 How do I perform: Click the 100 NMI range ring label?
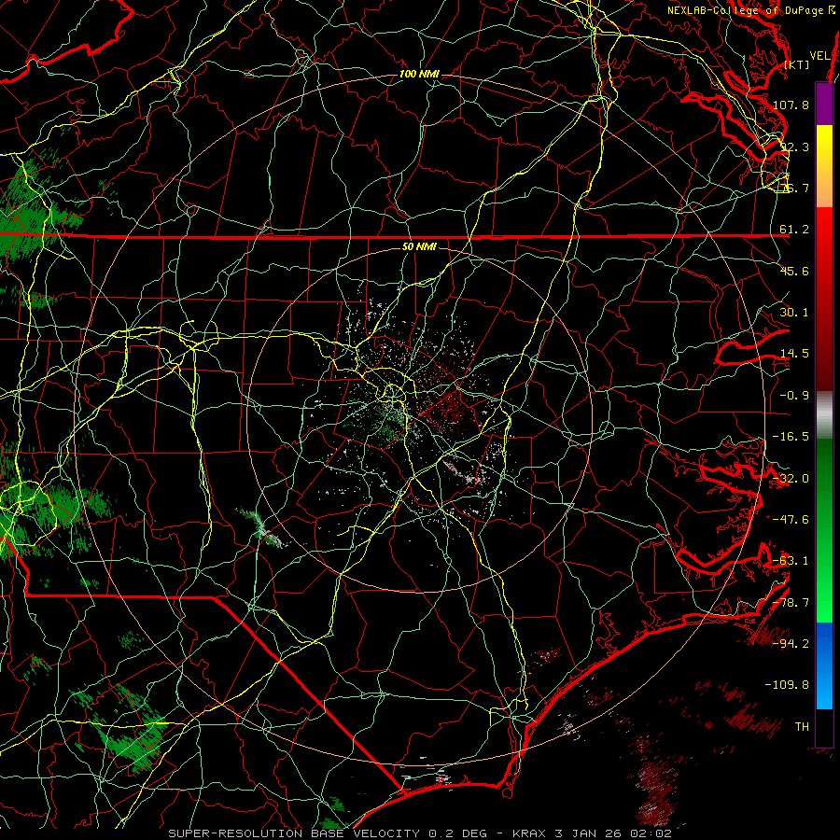click(419, 74)
